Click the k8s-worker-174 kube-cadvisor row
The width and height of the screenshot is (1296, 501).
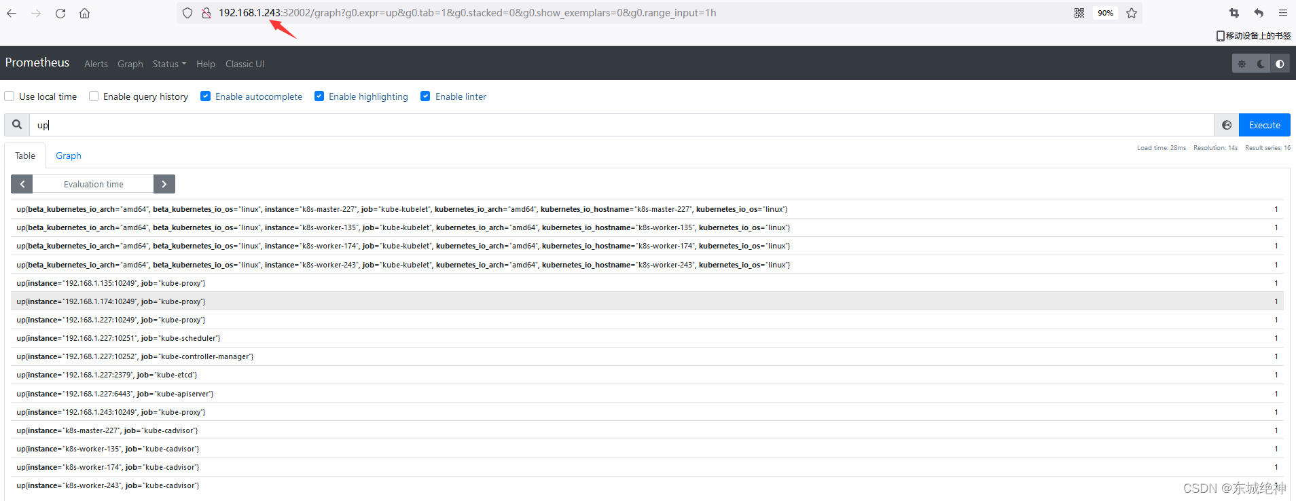point(647,467)
